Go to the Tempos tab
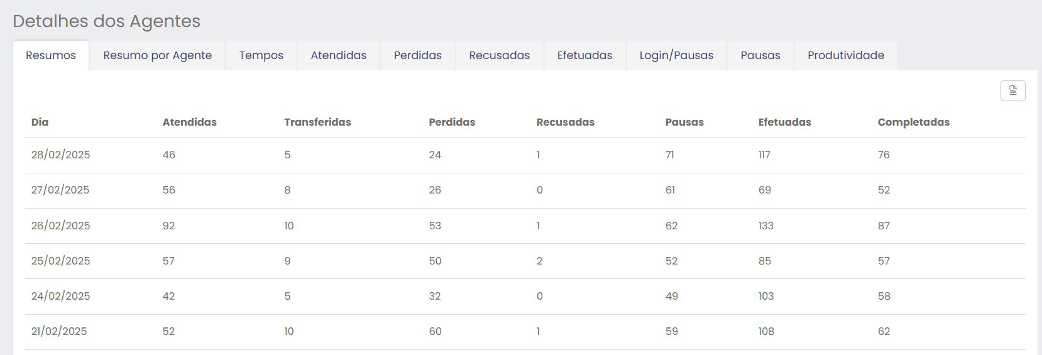This screenshot has height=355, width=1042. click(261, 55)
